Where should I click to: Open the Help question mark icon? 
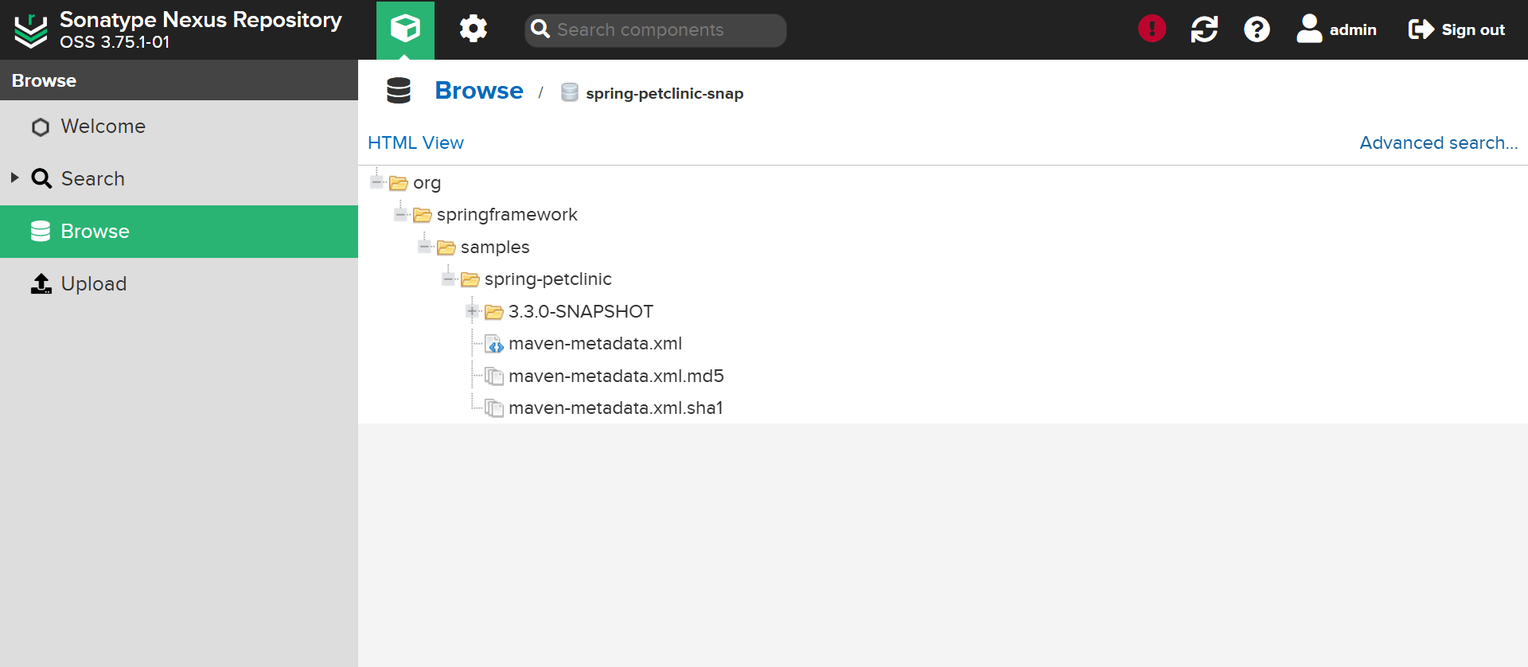point(1257,29)
